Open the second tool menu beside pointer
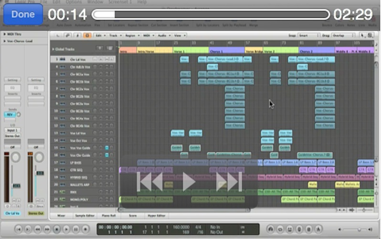The image size is (382, 239). pyautogui.click(x=370, y=35)
